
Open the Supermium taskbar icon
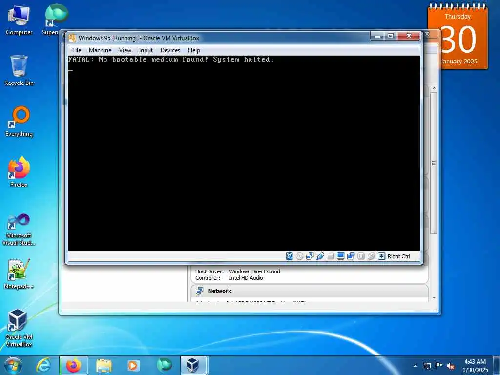(x=165, y=365)
